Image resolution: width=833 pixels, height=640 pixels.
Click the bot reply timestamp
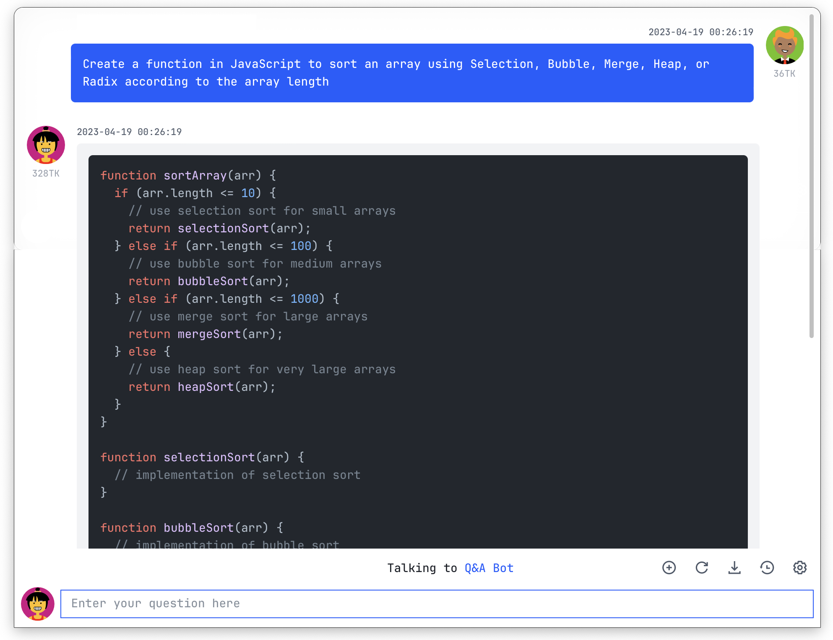[129, 132]
